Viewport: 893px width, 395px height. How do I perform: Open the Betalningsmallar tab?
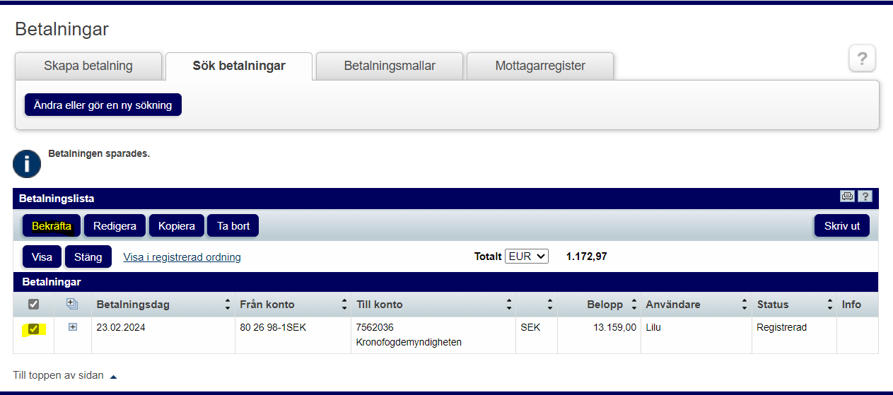pyautogui.click(x=390, y=66)
